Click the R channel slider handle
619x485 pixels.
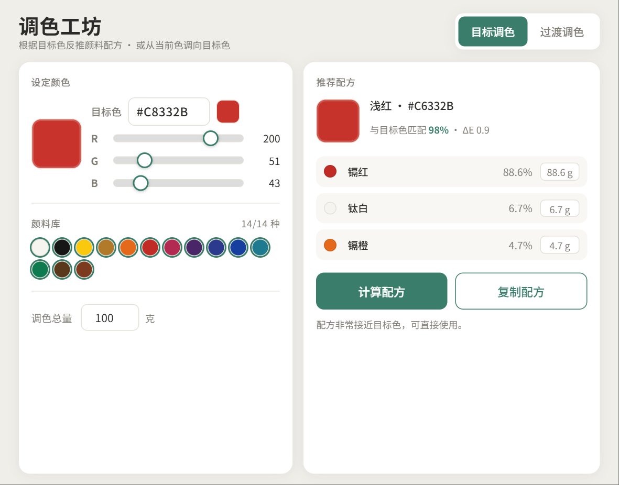click(x=210, y=138)
